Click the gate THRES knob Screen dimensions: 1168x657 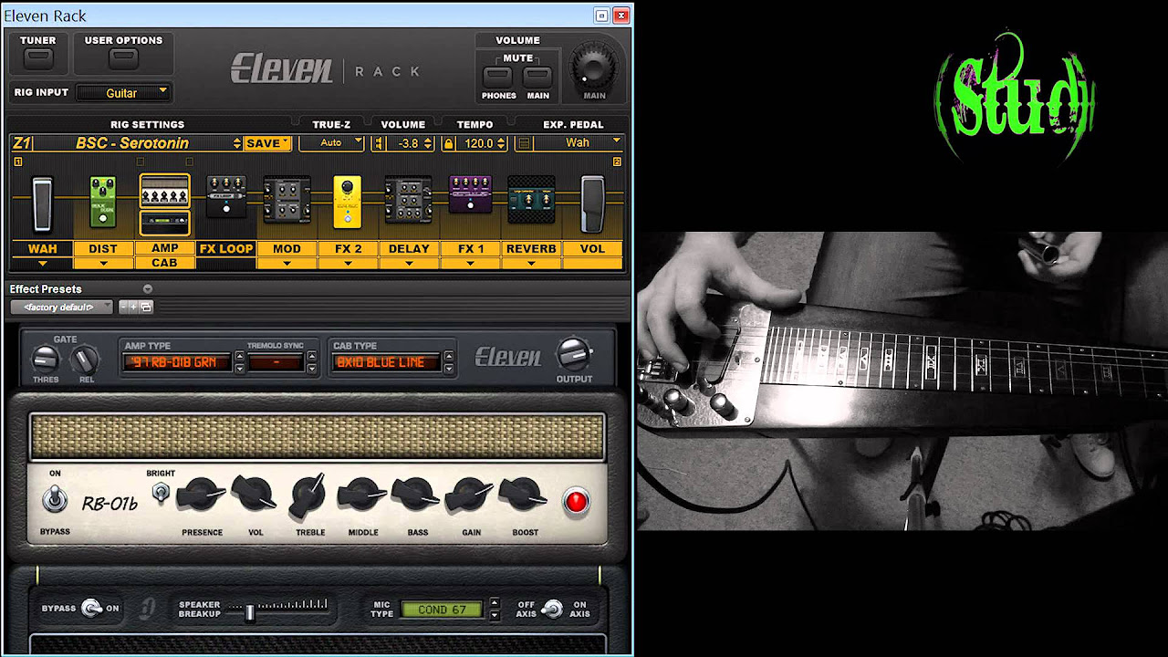(x=45, y=360)
